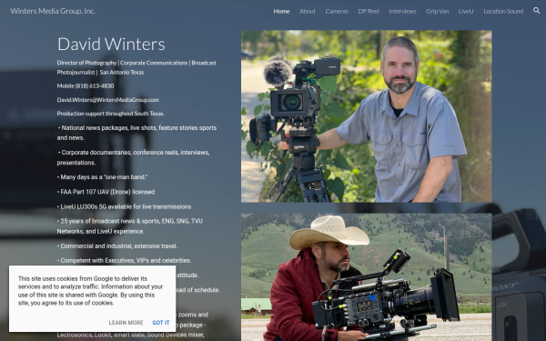Click 'Many days as a one-man band' line
This screenshot has height=341, width=546.
point(102,177)
